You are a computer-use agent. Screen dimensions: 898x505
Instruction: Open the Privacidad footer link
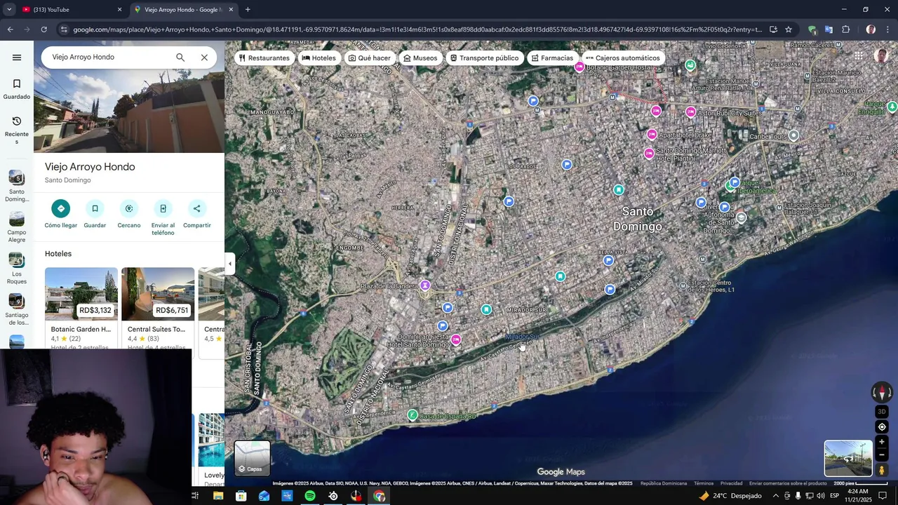[x=731, y=483]
